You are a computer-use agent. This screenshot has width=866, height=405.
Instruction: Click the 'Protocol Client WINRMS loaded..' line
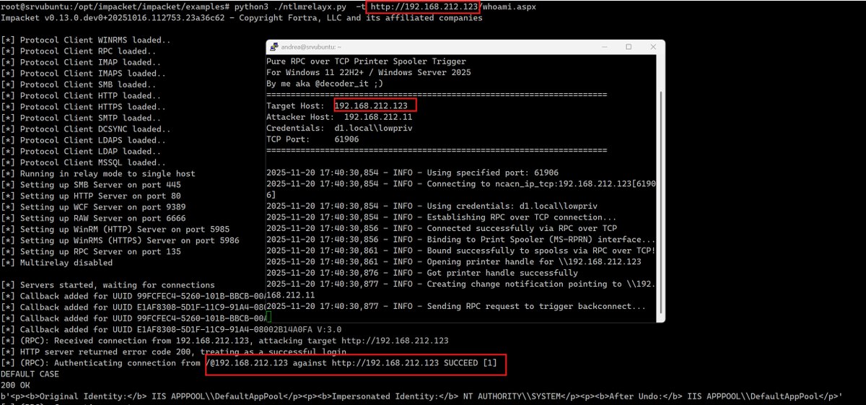point(86,40)
